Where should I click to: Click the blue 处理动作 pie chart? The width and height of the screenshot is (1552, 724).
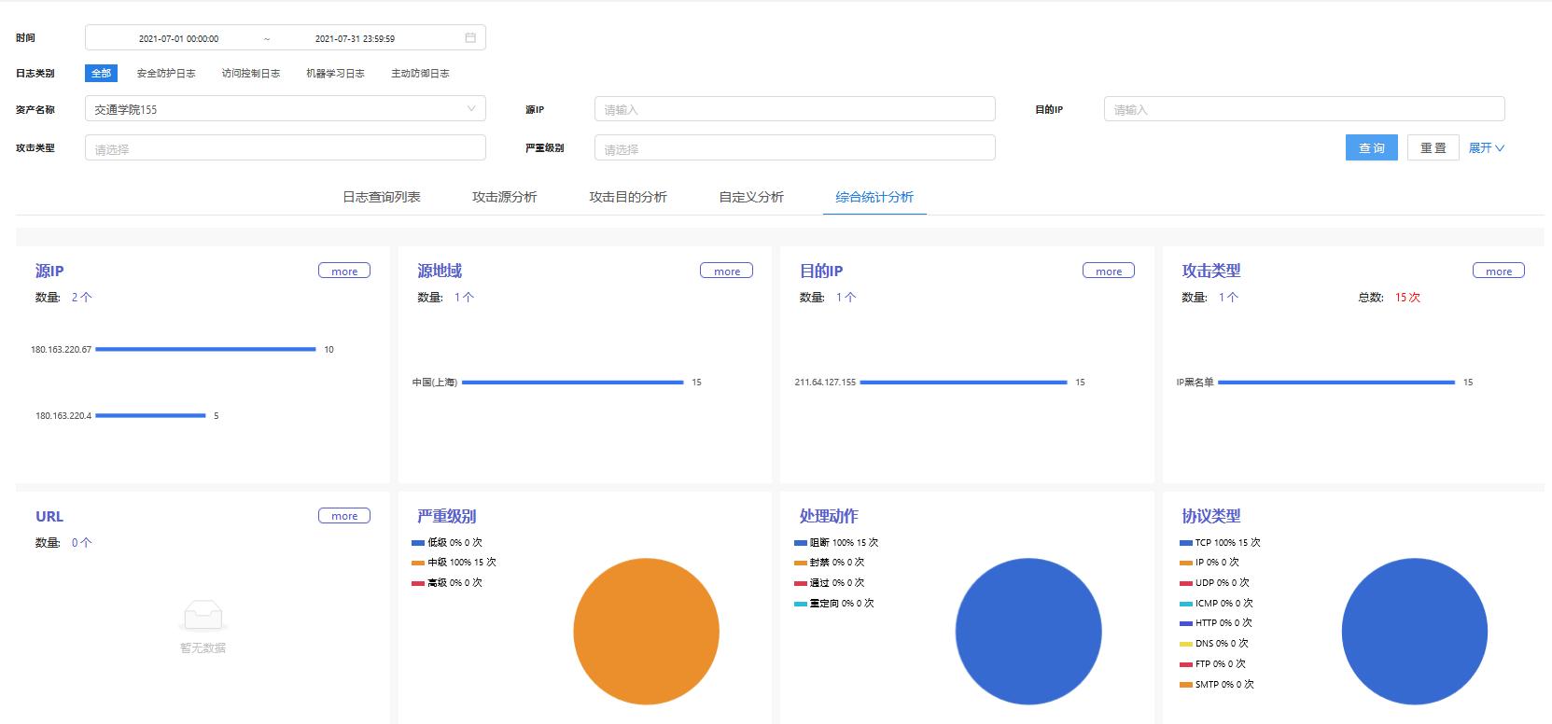(x=1028, y=632)
